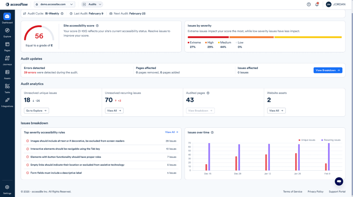Click the Unique issues legend entry

coord(307,140)
